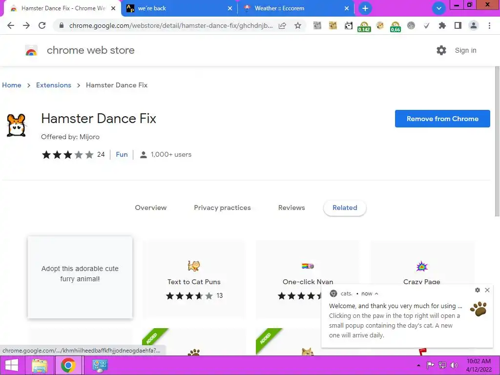500x375 pixels.
Task: Switch to the "we're back" tab
Action: (180, 8)
